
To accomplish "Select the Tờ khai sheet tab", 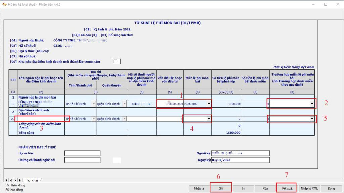I will tap(32, 180).
